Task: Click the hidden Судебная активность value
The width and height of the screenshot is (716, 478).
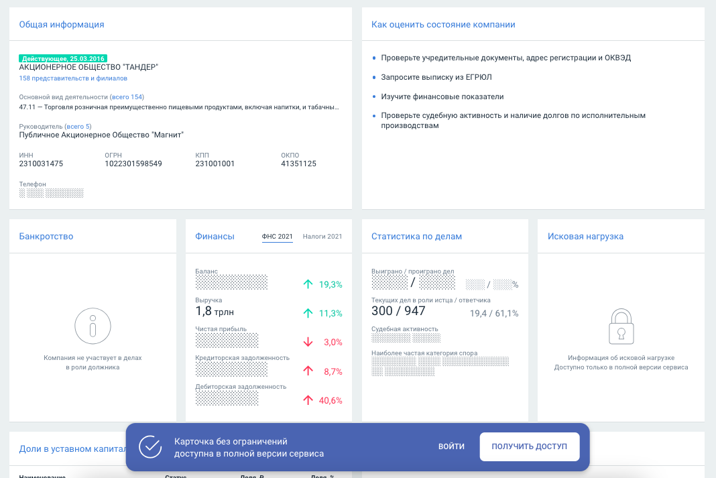Action: tap(406, 338)
